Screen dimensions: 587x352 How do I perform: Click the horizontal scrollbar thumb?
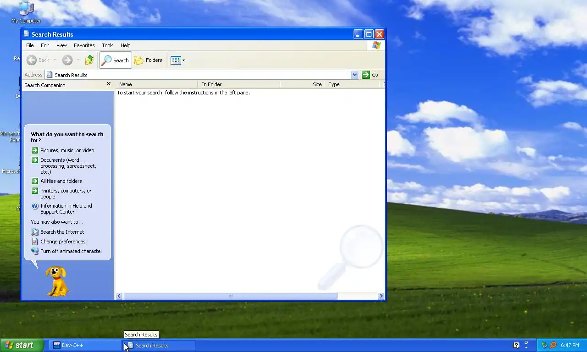click(231, 296)
